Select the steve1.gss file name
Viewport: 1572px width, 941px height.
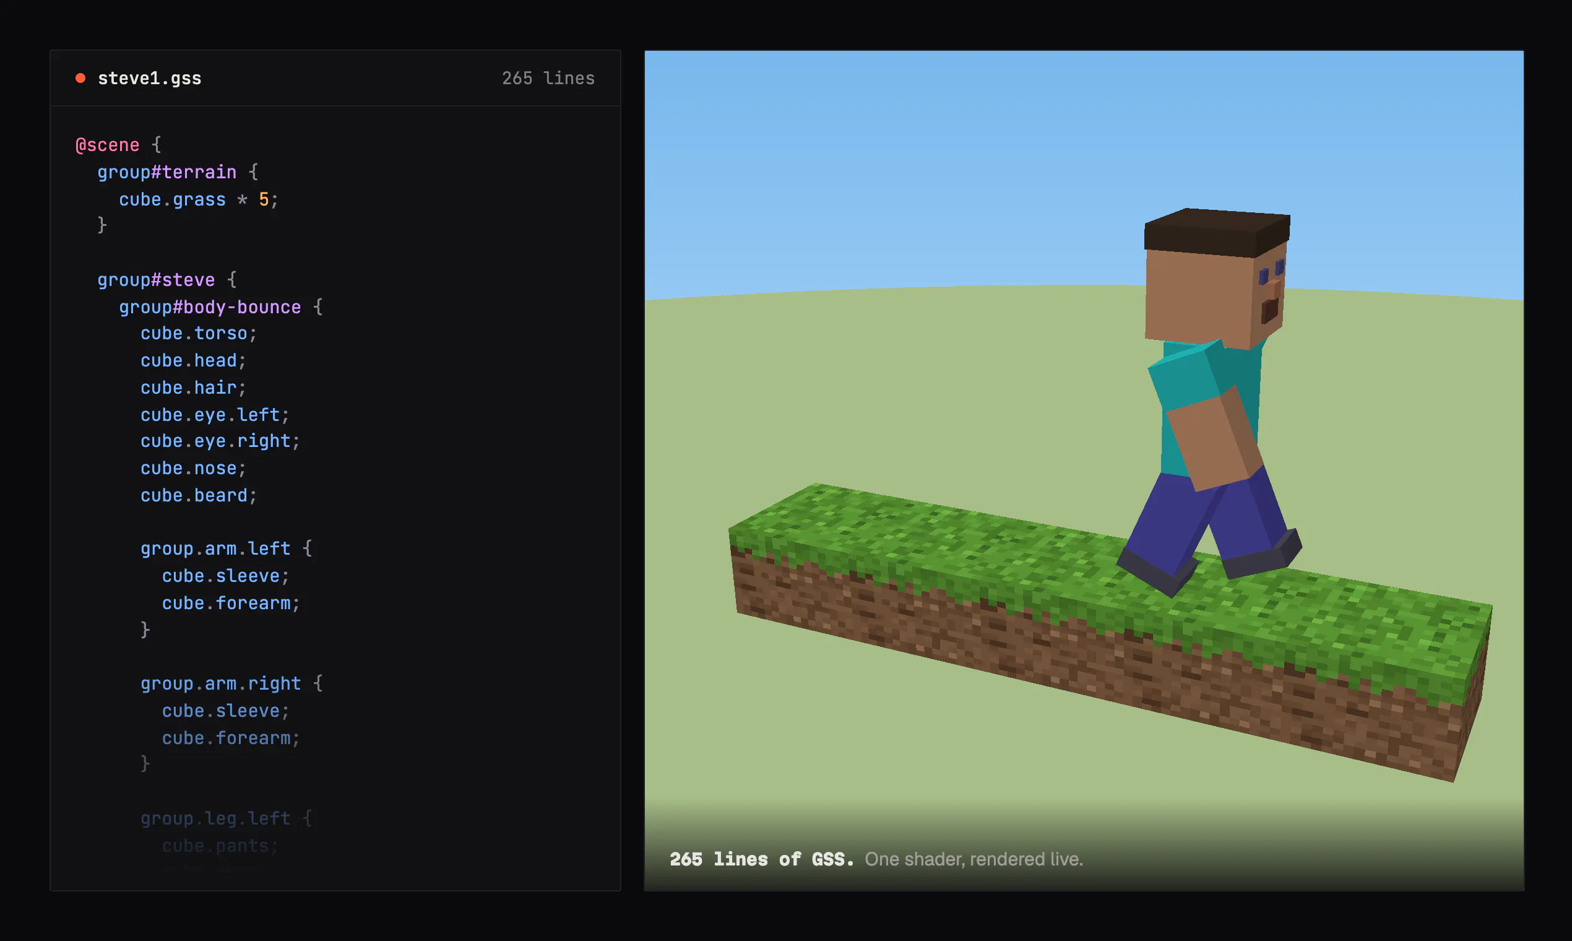coord(150,78)
